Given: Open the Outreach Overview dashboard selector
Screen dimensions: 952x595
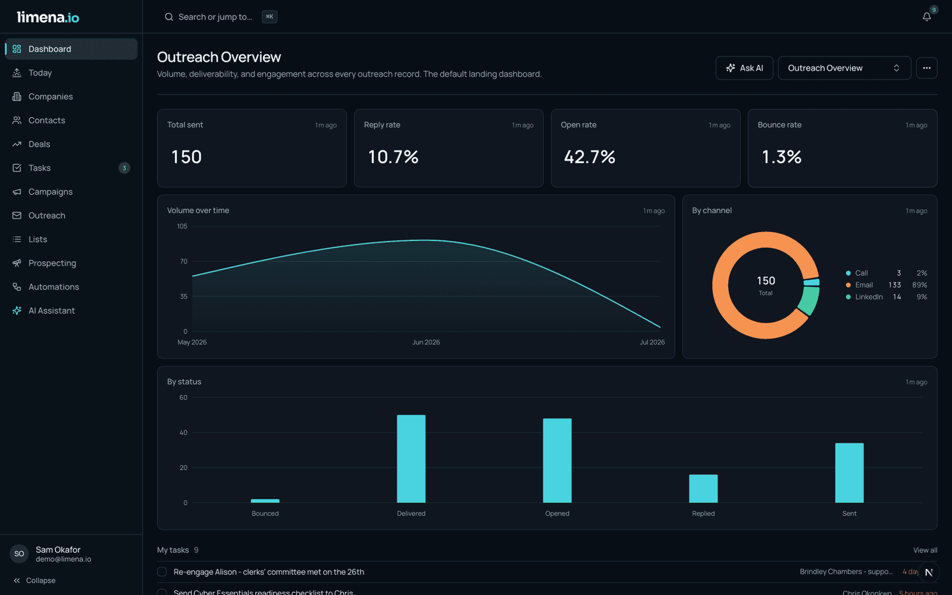Looking at the screenshot, I should pos(844,68).
